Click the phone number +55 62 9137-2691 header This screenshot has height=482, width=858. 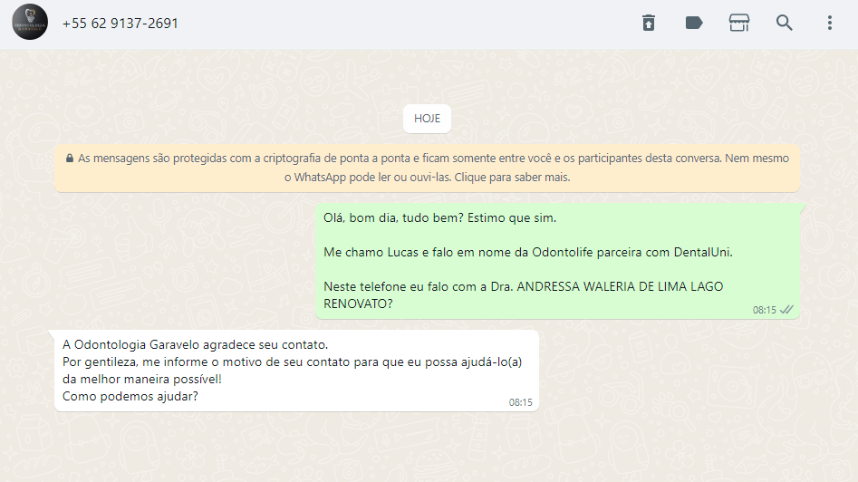pos(121,24)
